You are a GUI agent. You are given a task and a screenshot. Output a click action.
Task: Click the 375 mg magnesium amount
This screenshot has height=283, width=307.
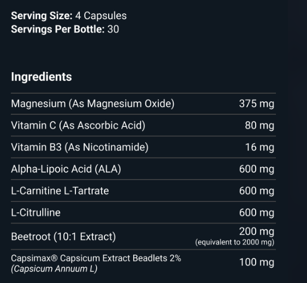257,104
